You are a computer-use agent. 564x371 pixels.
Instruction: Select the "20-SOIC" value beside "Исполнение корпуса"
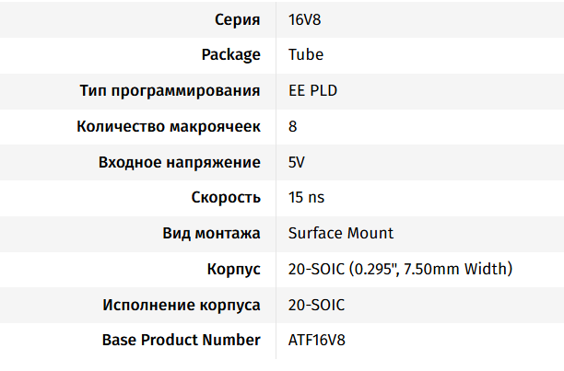coord(317,305)
